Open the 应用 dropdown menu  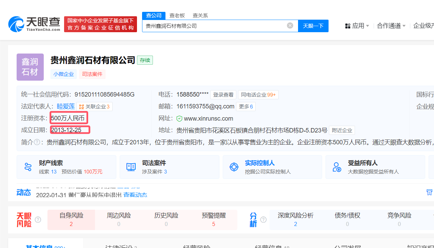click(x=357, y=26)
